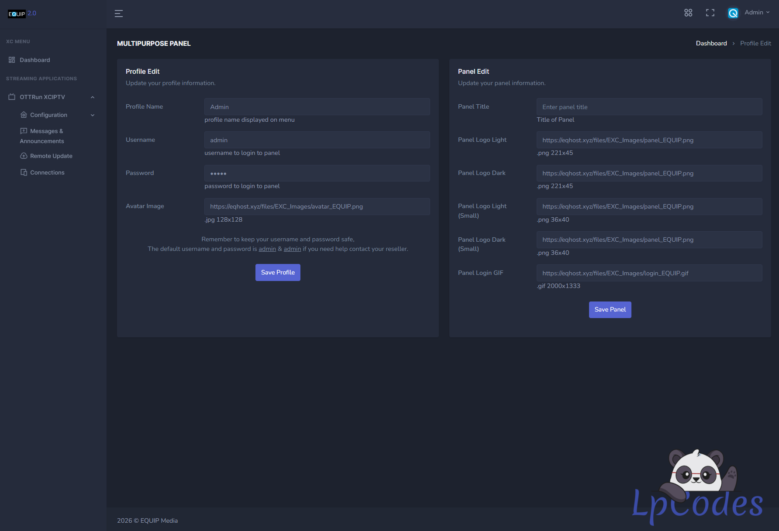The width and height of the screenshot is (779, 531).
Task: Click the Remote Update cloud icon
Action: (24, 156)
